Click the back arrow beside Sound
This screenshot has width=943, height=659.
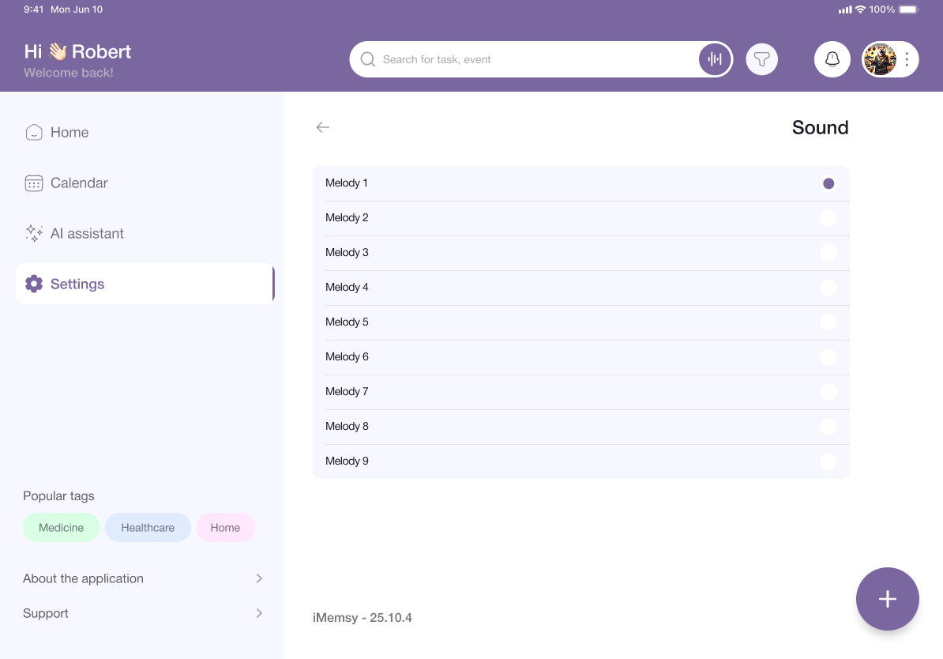(322, 127)
